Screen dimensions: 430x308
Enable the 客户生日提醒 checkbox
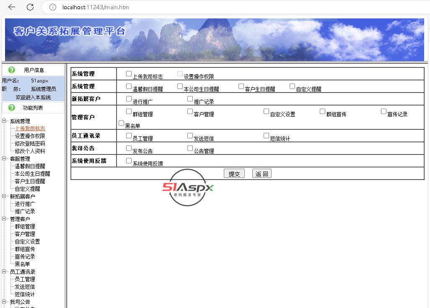241,86
